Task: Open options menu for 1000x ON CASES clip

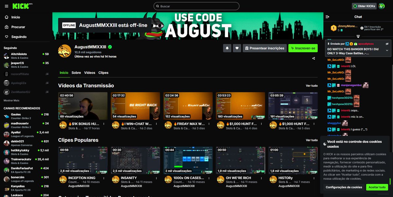Action: click(209, 178)
